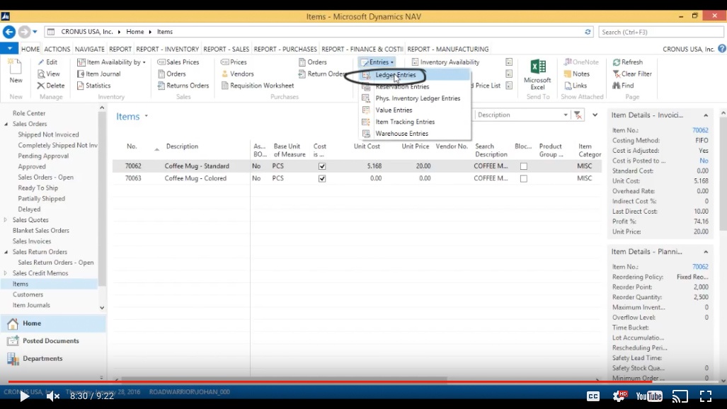Enter fullscreen video mode
The width and height of the screenshot is (727, 409).
706,396
